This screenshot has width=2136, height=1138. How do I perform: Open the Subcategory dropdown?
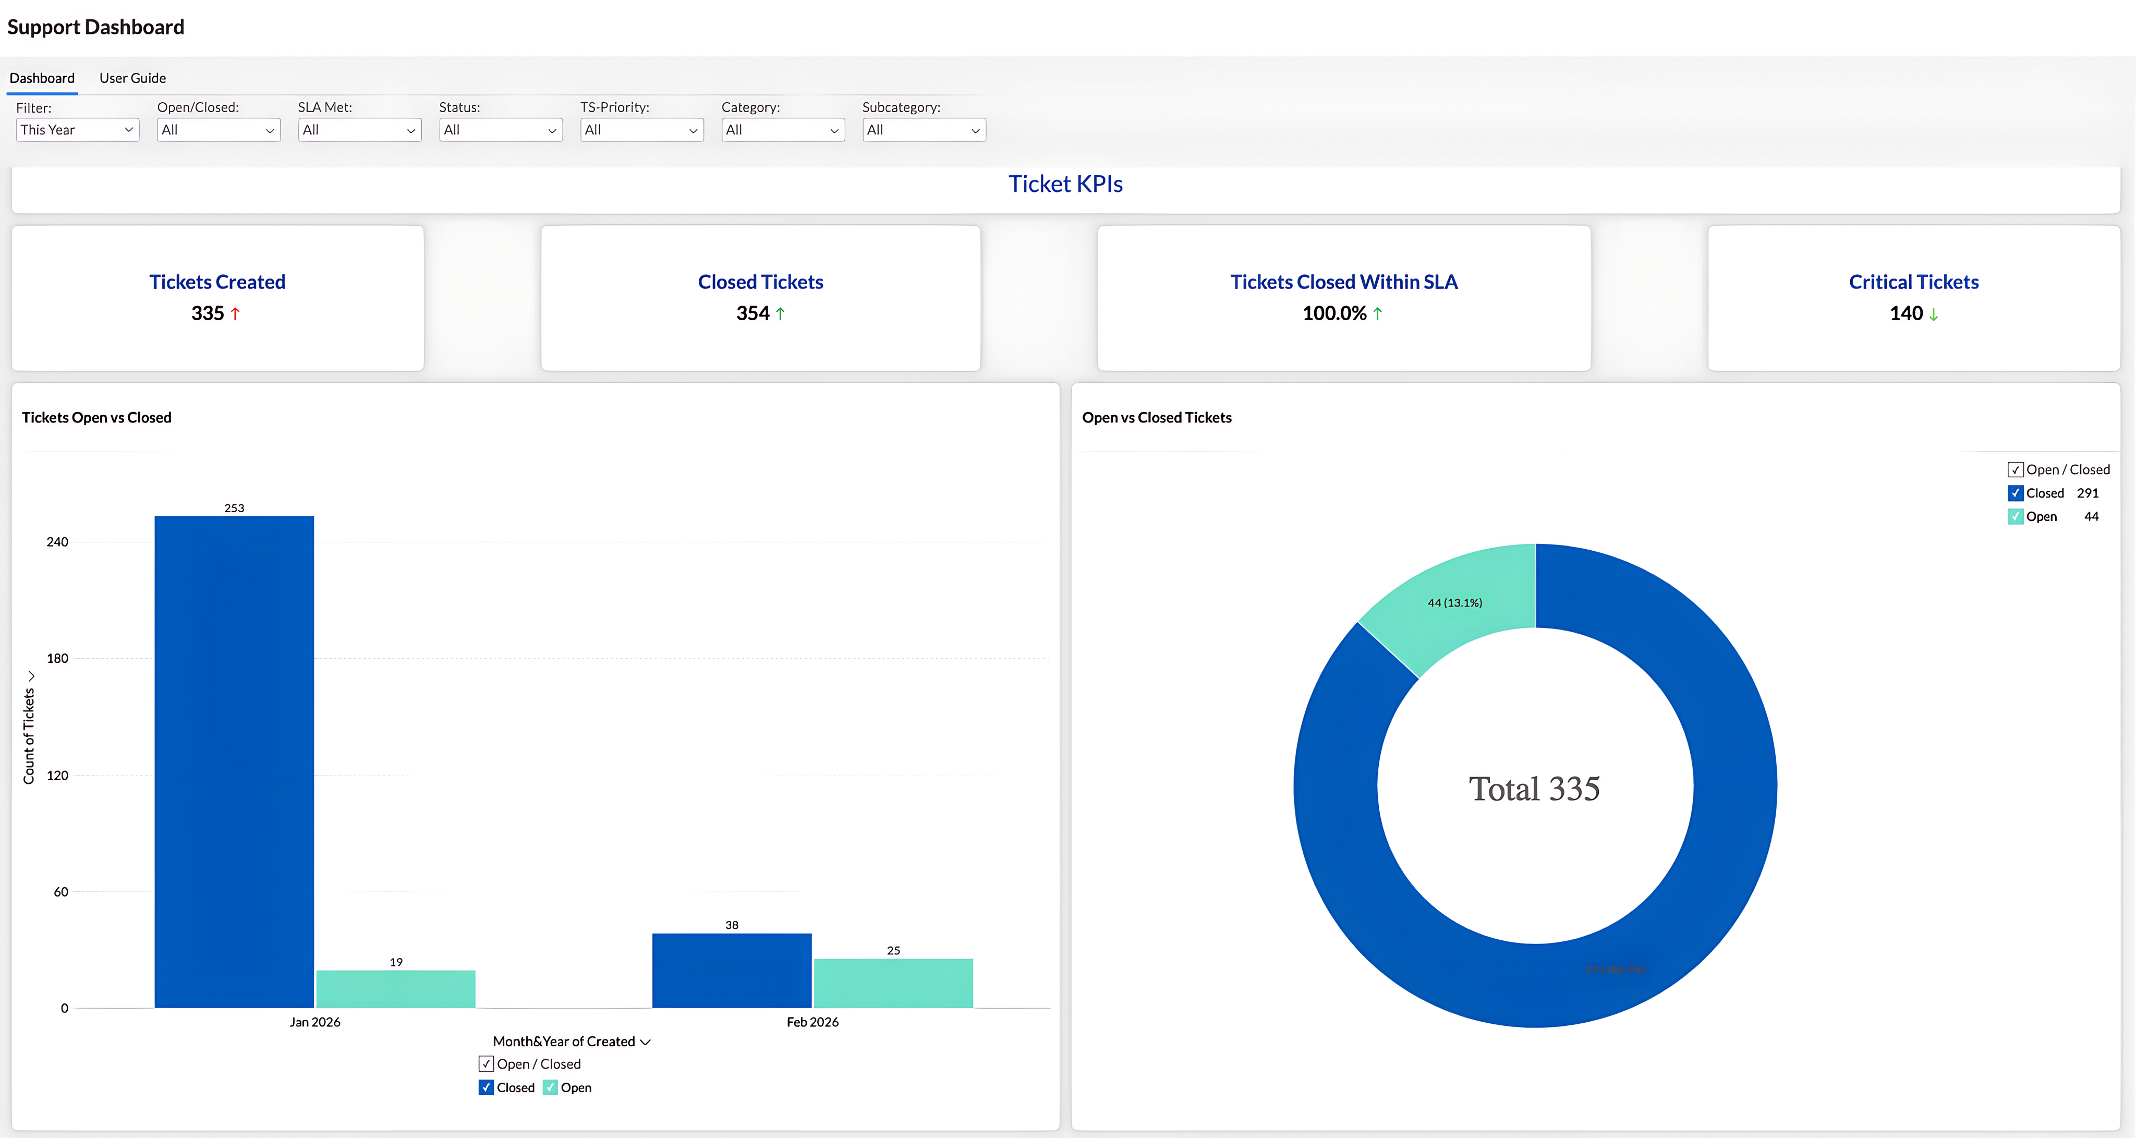[923, 129]
